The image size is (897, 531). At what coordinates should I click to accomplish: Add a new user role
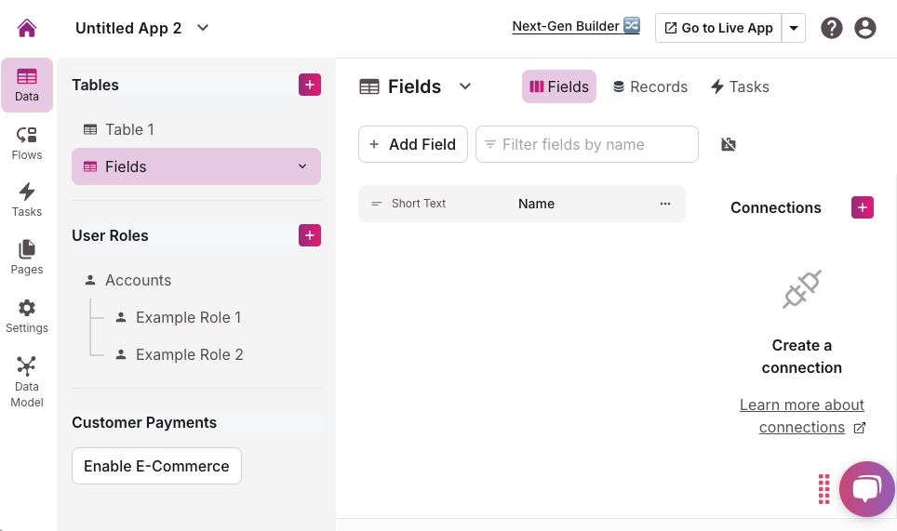pyautogui.click(x=310, y=235)
